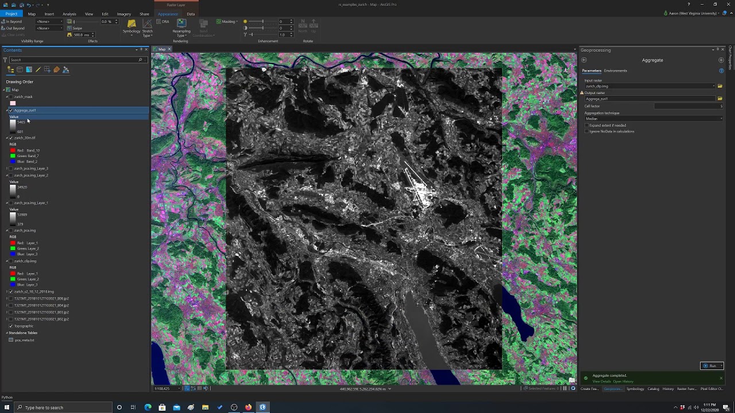Switch to the Catalog pane tab

pos(653,389)
